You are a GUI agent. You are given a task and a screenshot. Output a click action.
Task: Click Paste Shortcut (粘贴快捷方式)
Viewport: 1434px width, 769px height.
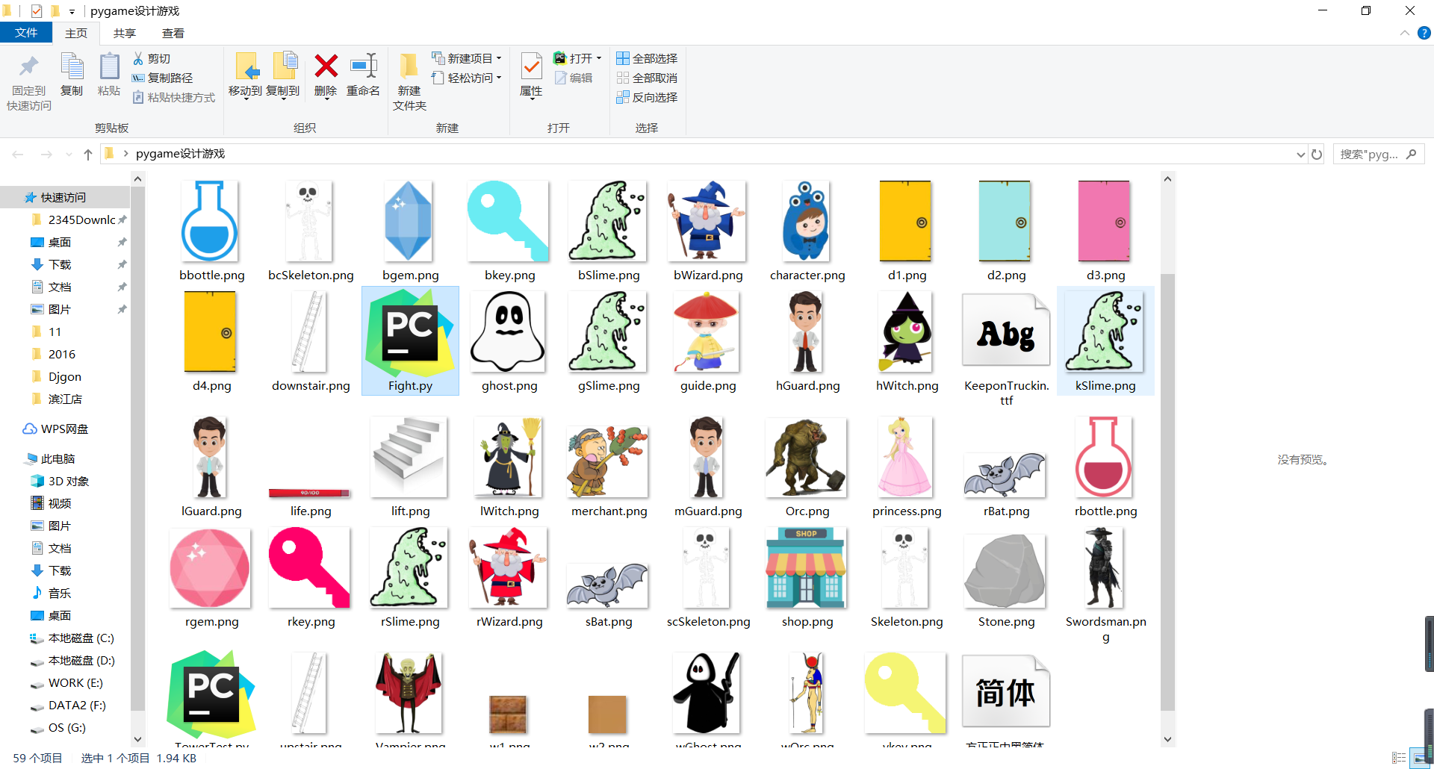click(x=174, y=97)
